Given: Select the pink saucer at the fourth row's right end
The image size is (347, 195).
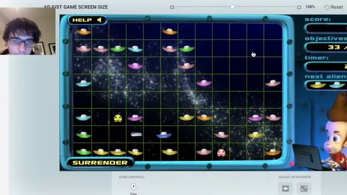Looking at the screenshot, I should click(273, 83).
